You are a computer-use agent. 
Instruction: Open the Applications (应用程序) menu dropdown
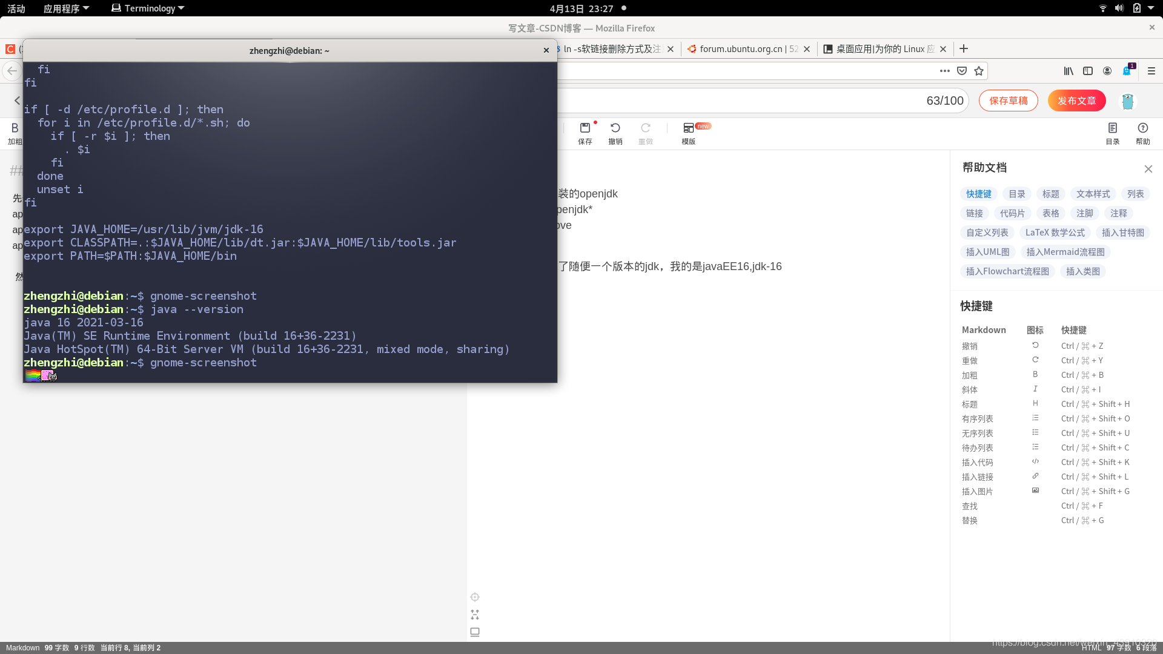(x=66, y=8)
